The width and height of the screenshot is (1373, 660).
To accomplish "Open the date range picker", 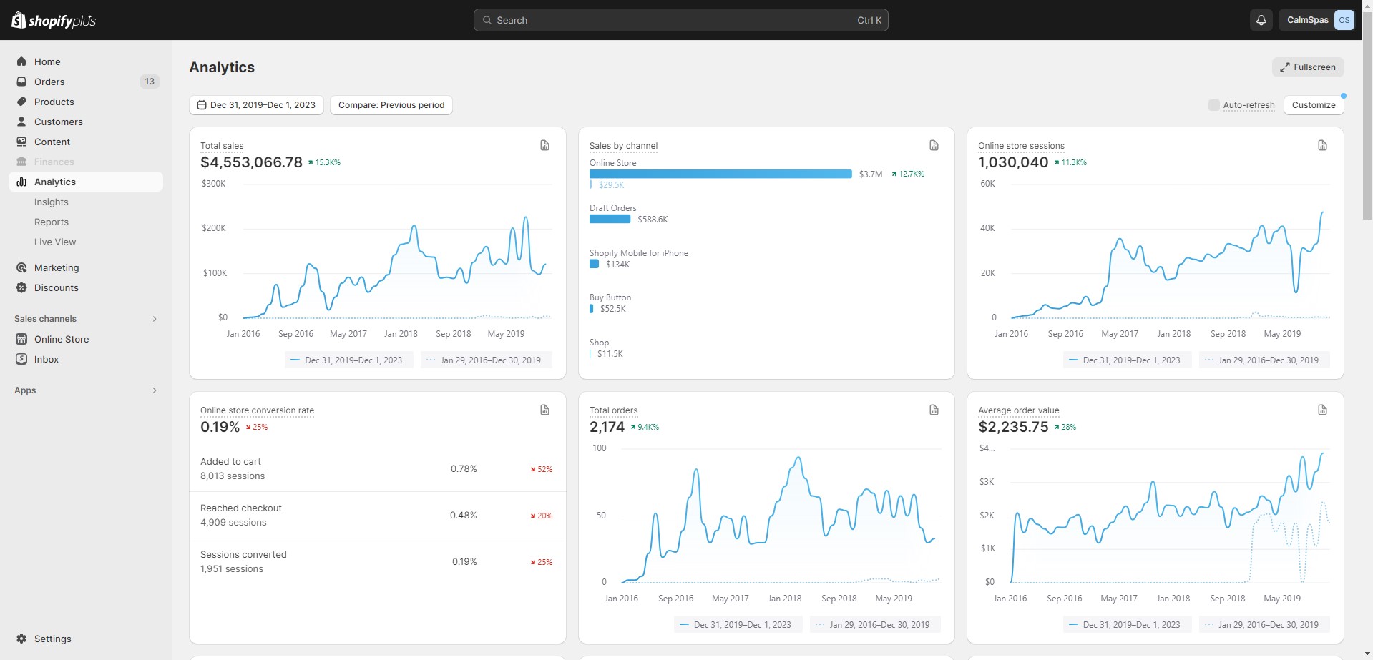I will point(256,105).
